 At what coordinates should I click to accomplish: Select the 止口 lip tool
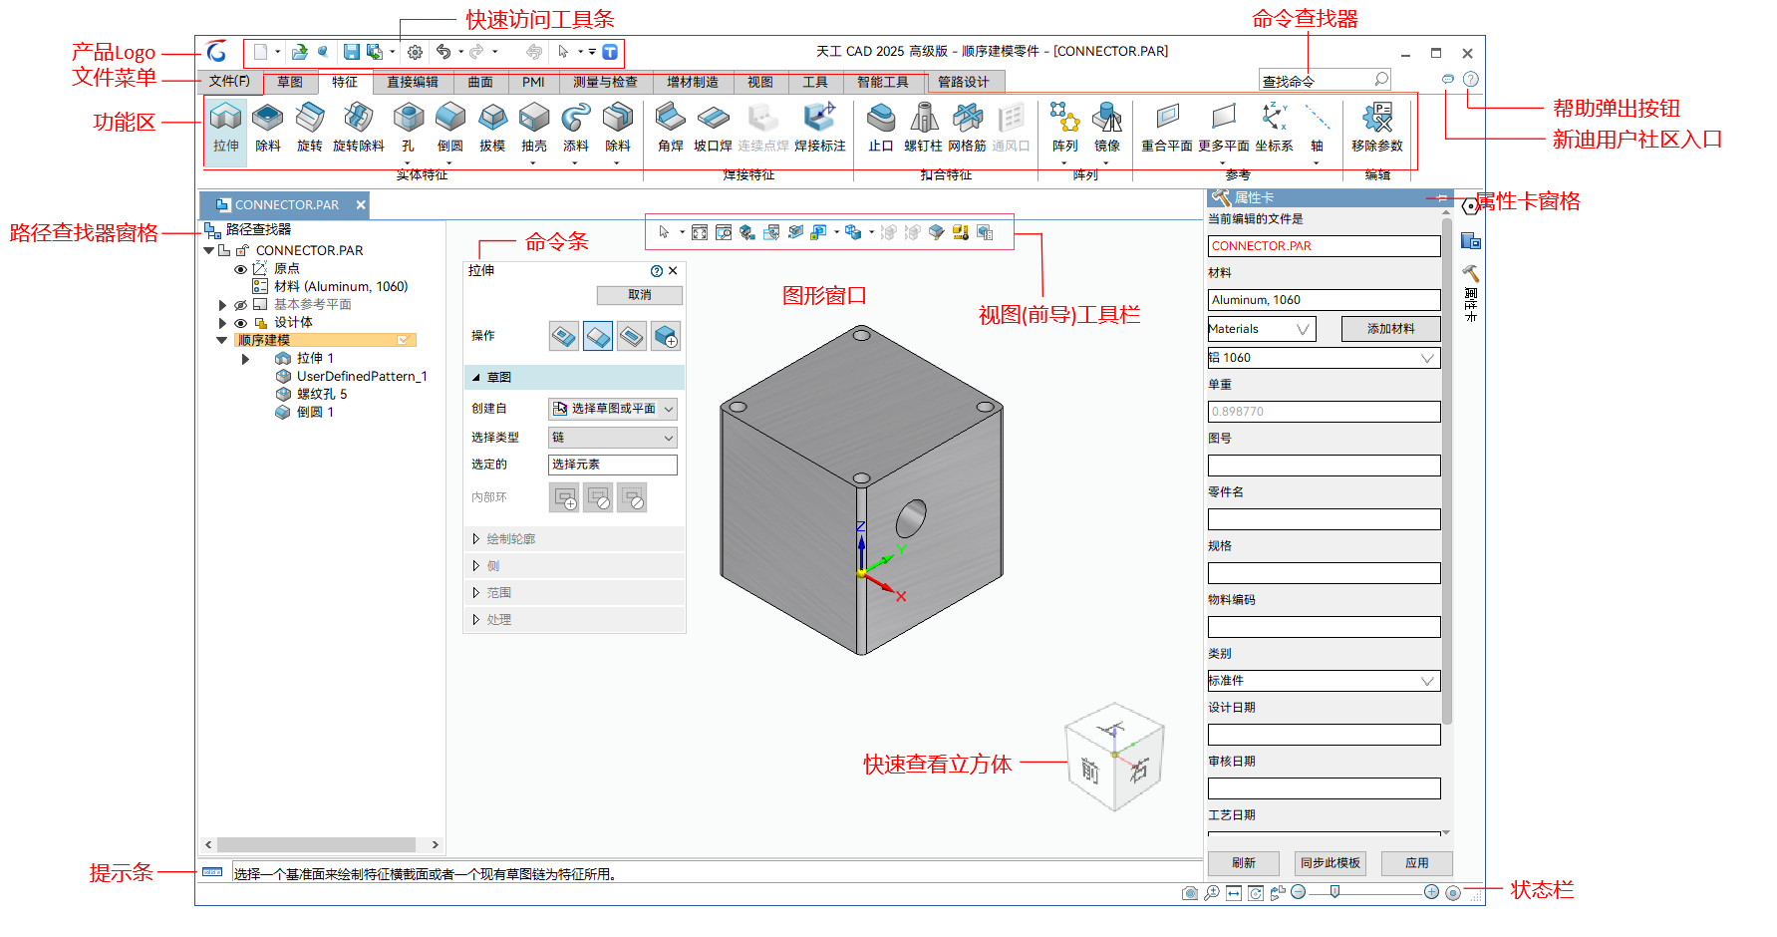point(881,128)
